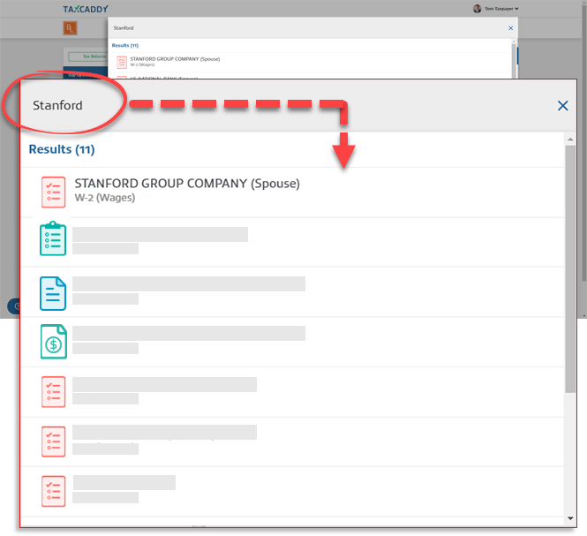Open the Tax Returns button in background page
The width and height of the screenshot is (587, 536).
click(88, 57)
